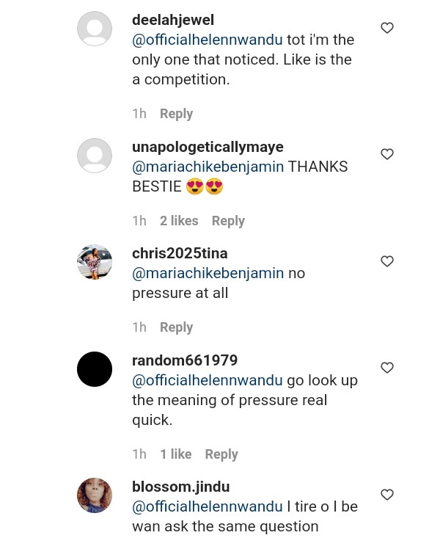
Task: Open random661979's black avatar
Action: pos(95,369)
